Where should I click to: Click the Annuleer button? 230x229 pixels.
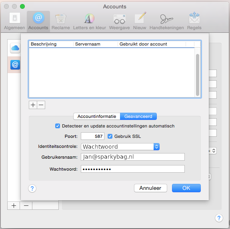click(x=150, y=188)
